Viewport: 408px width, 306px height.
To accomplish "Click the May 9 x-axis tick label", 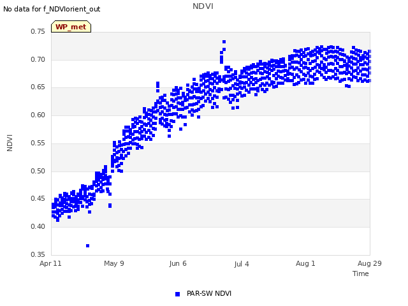I will pyautogui.click(x=114, y=263).
